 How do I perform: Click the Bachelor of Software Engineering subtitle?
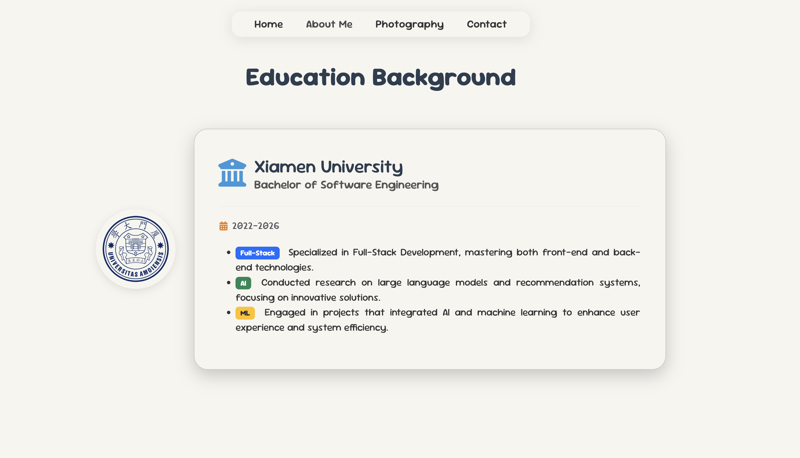pyautogui.click(x=346, y=185)
